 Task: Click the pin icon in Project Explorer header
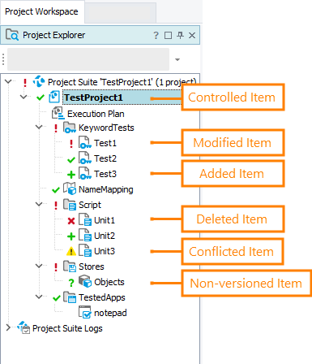click(180, 35)
